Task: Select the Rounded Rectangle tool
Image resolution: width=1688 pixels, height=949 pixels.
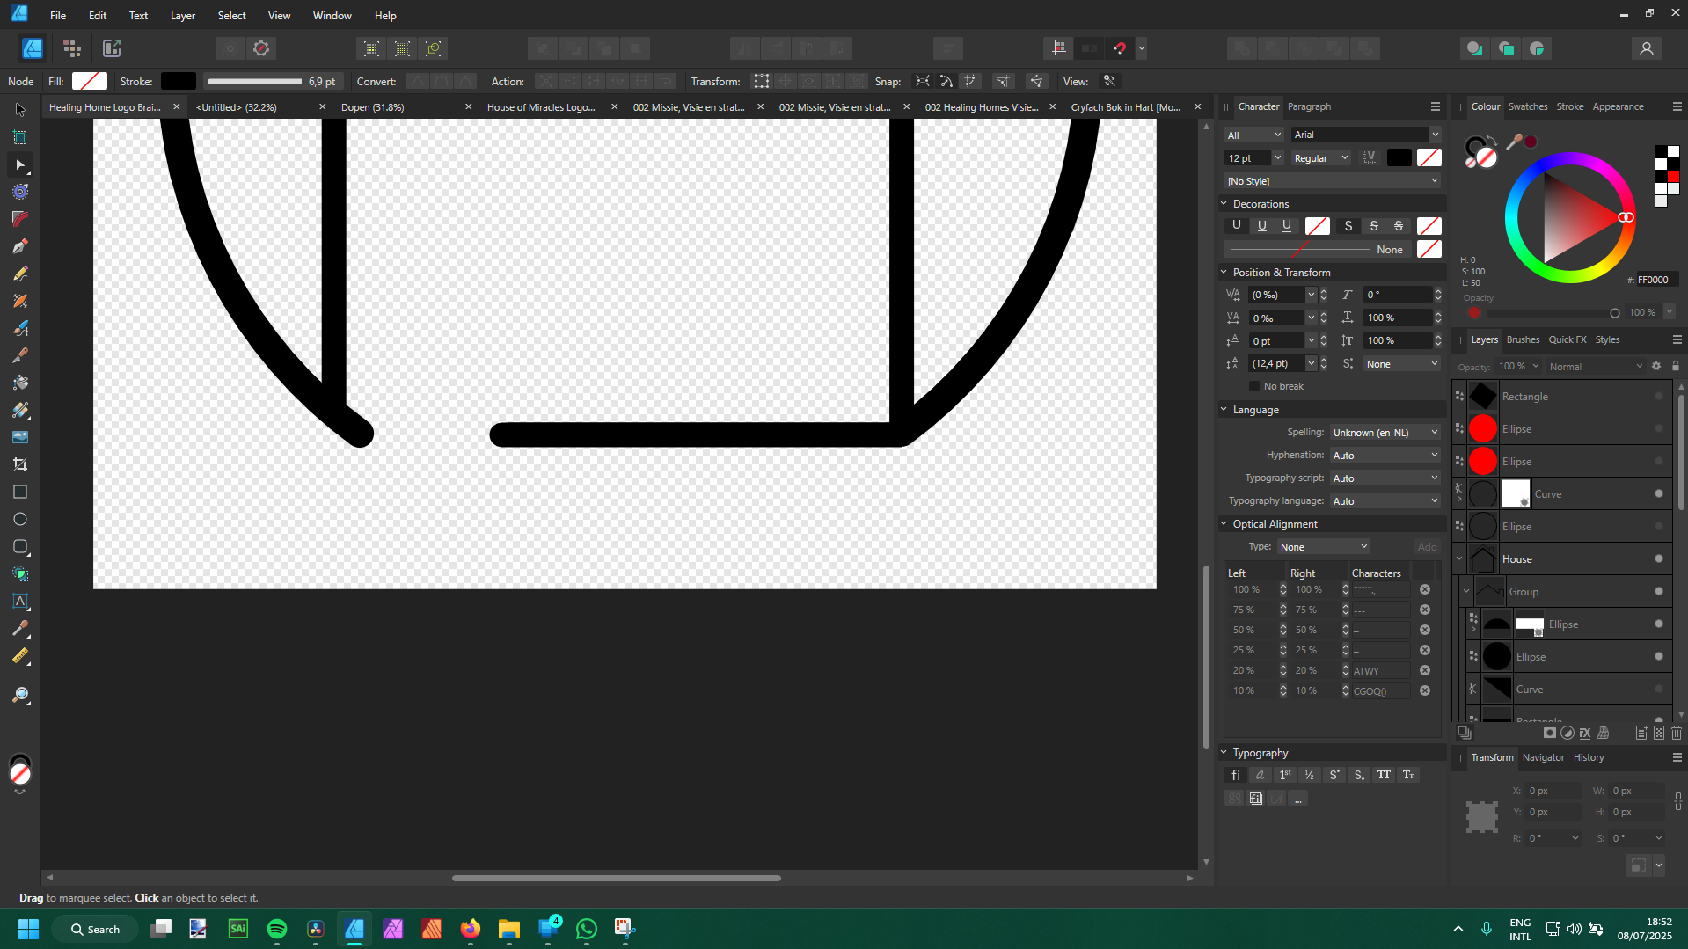Action: (20, 546)
